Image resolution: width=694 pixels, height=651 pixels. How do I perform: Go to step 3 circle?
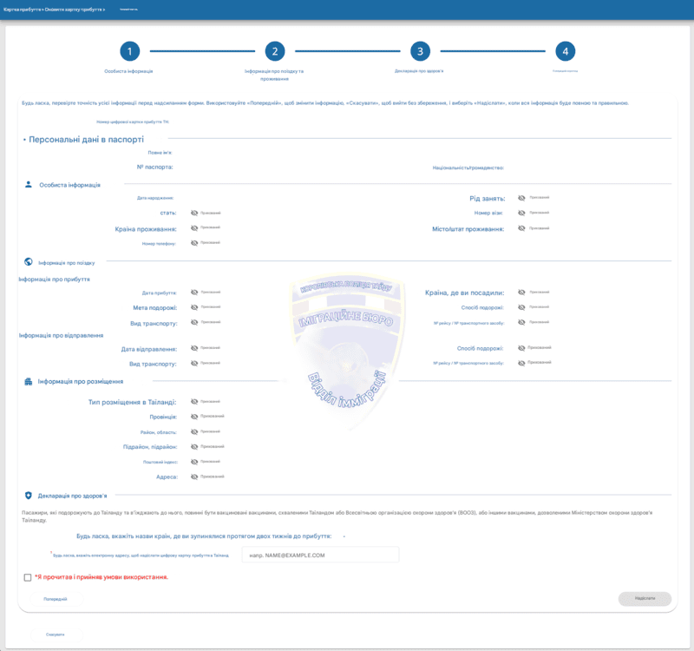(x=420, y=51)
